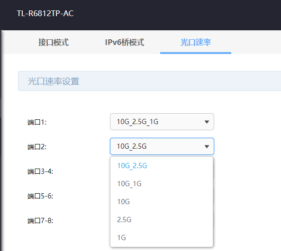Click the 端口2 combo box showing 10G_2.5G
The image size is (281, 251).
point(162,146)
